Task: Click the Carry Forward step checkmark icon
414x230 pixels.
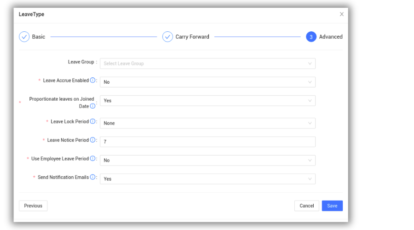Action: click(167, 37)
